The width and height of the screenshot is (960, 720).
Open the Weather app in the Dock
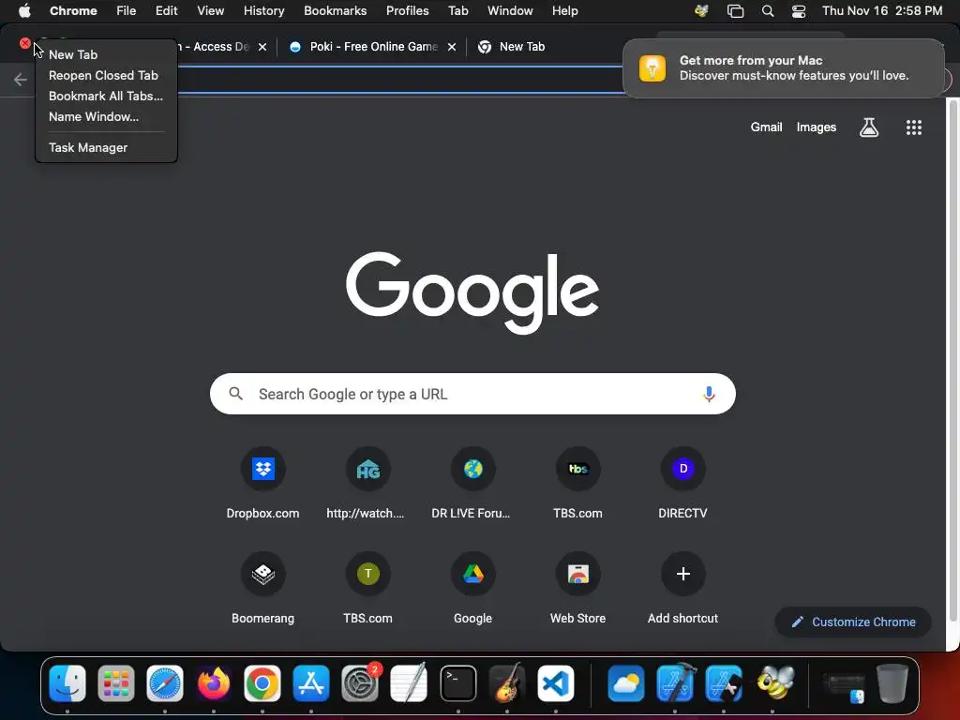(625, 683)
